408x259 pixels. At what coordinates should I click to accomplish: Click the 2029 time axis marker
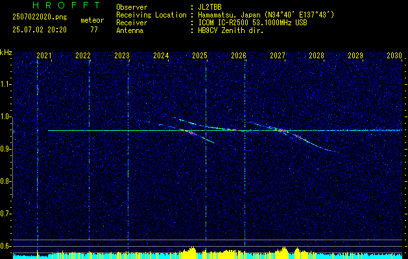point(355,56)
